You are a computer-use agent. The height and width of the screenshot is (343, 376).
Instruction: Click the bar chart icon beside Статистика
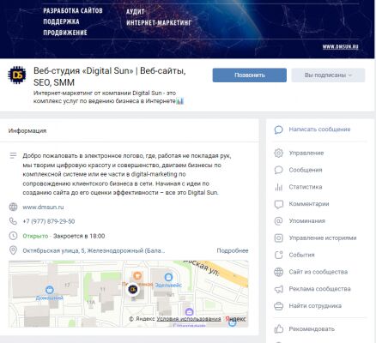tap(278, 187)
